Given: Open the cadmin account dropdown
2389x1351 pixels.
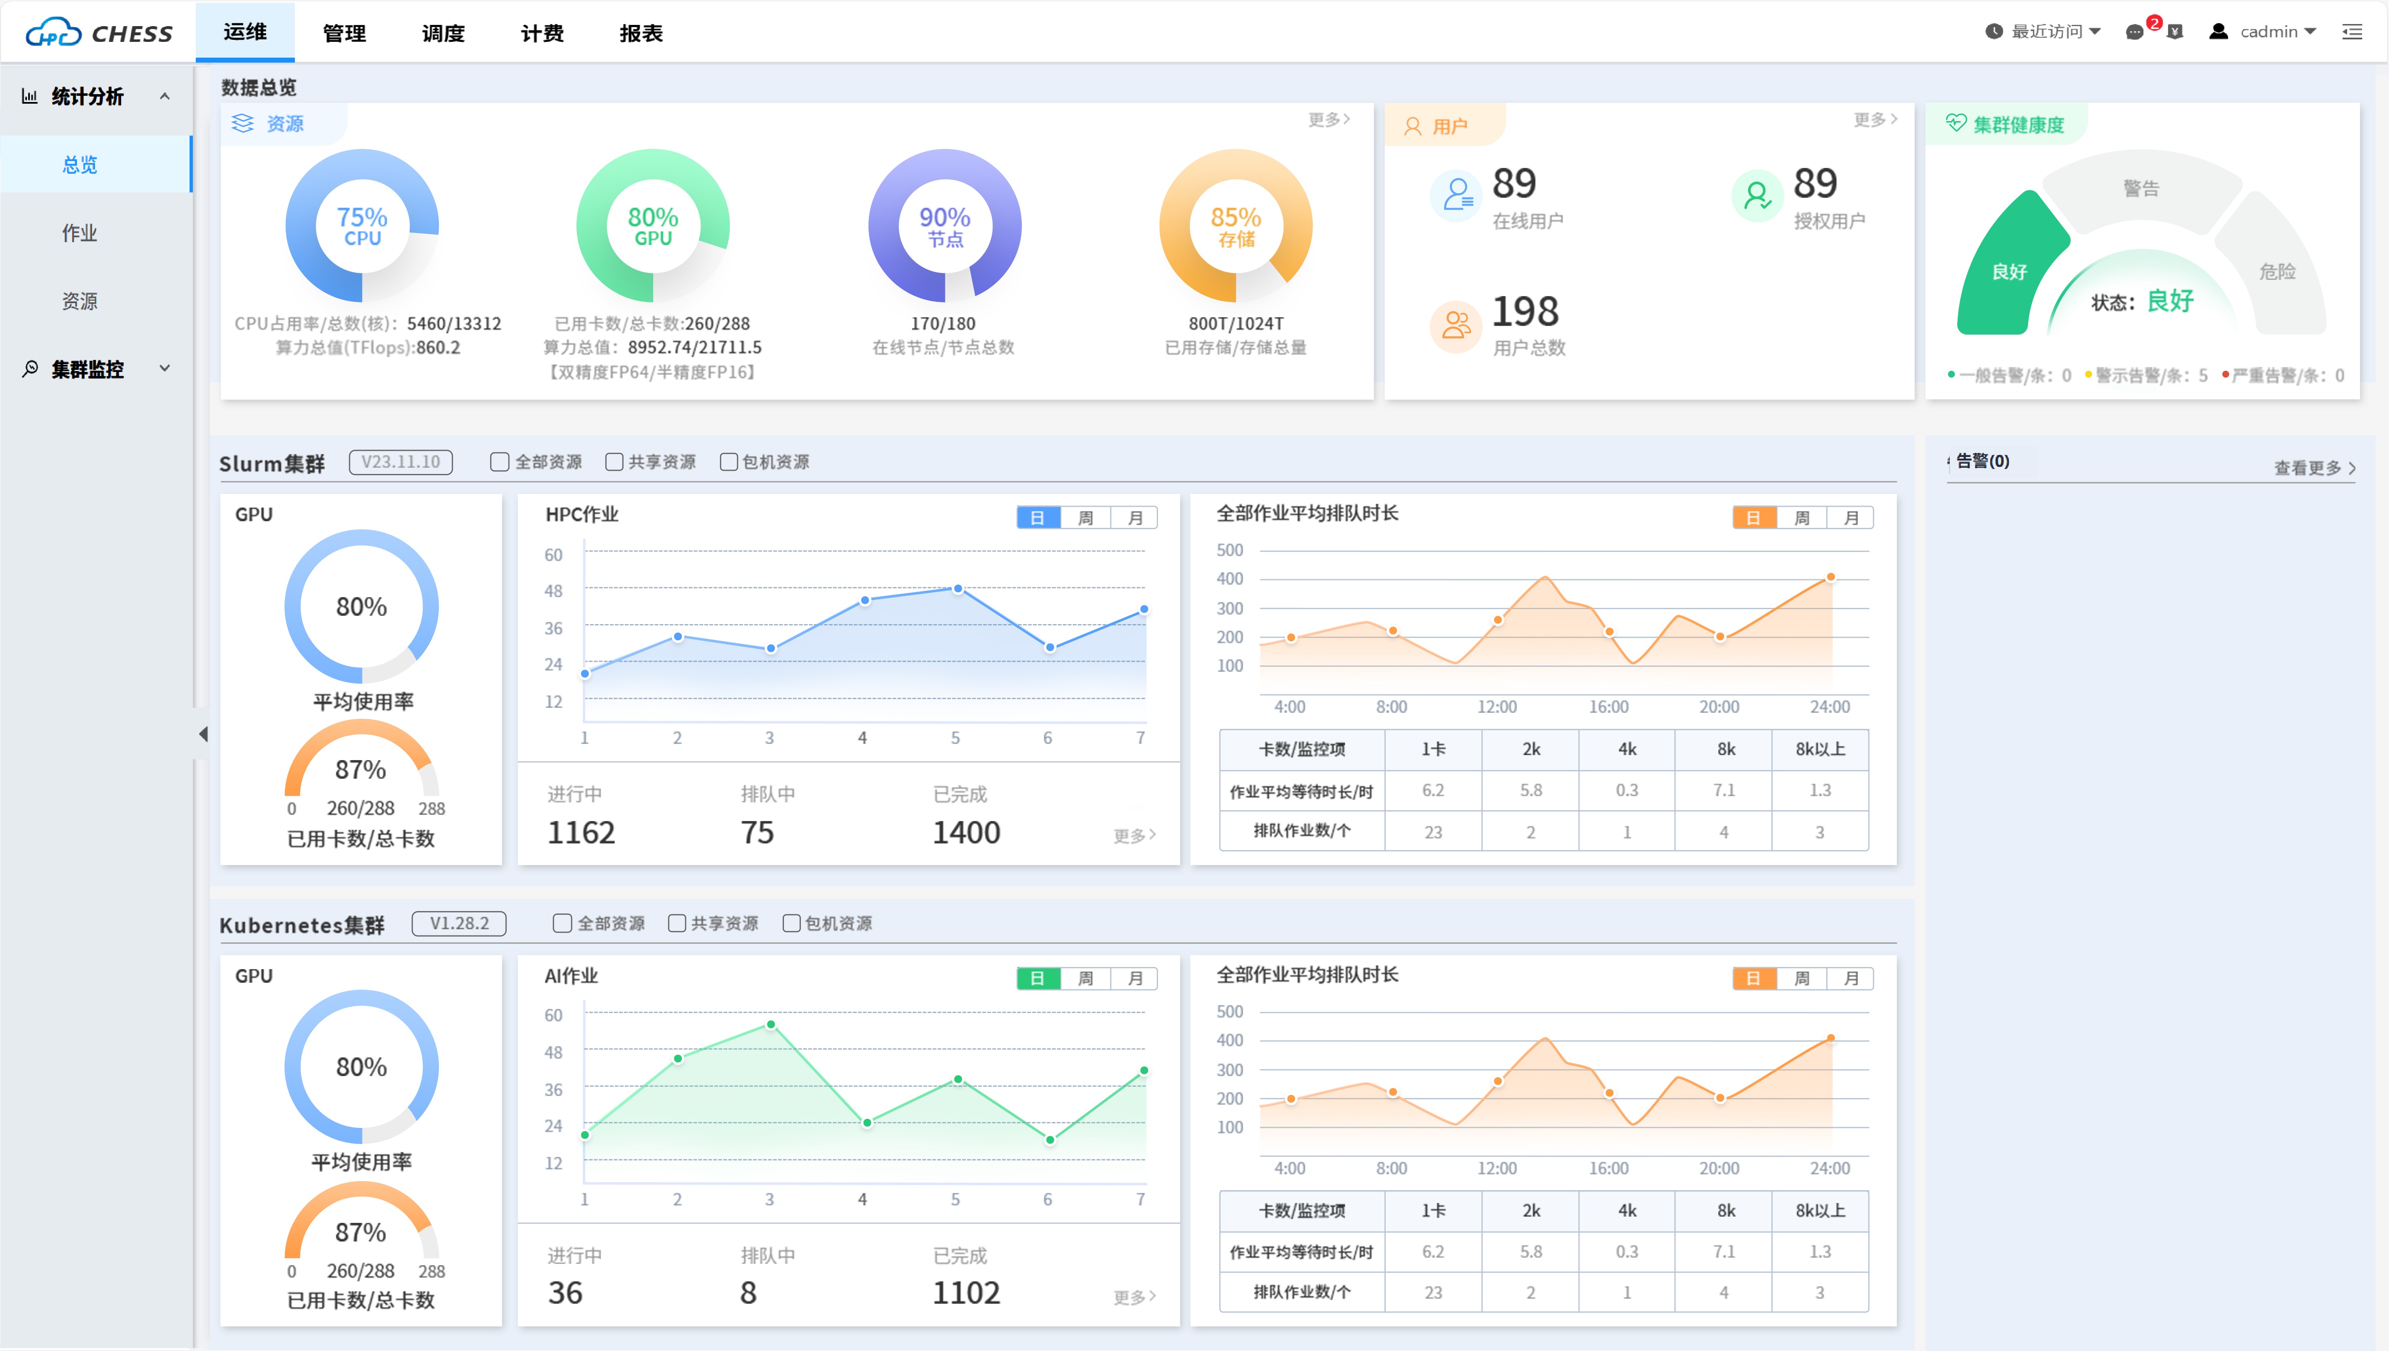Looking at the screenshot, I should point(2278,32).
